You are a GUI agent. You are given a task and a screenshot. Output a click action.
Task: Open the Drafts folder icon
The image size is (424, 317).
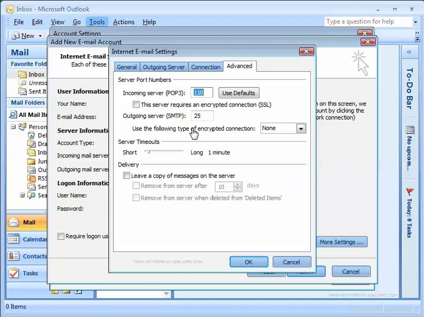pos(31,144)
